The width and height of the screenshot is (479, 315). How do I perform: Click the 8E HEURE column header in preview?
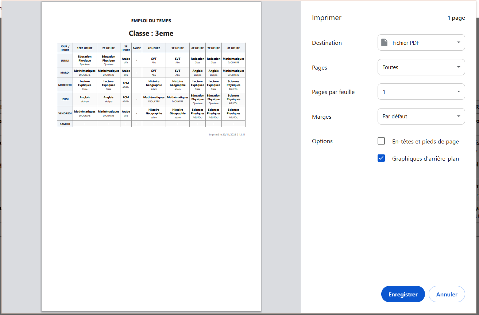pos(233,48)
